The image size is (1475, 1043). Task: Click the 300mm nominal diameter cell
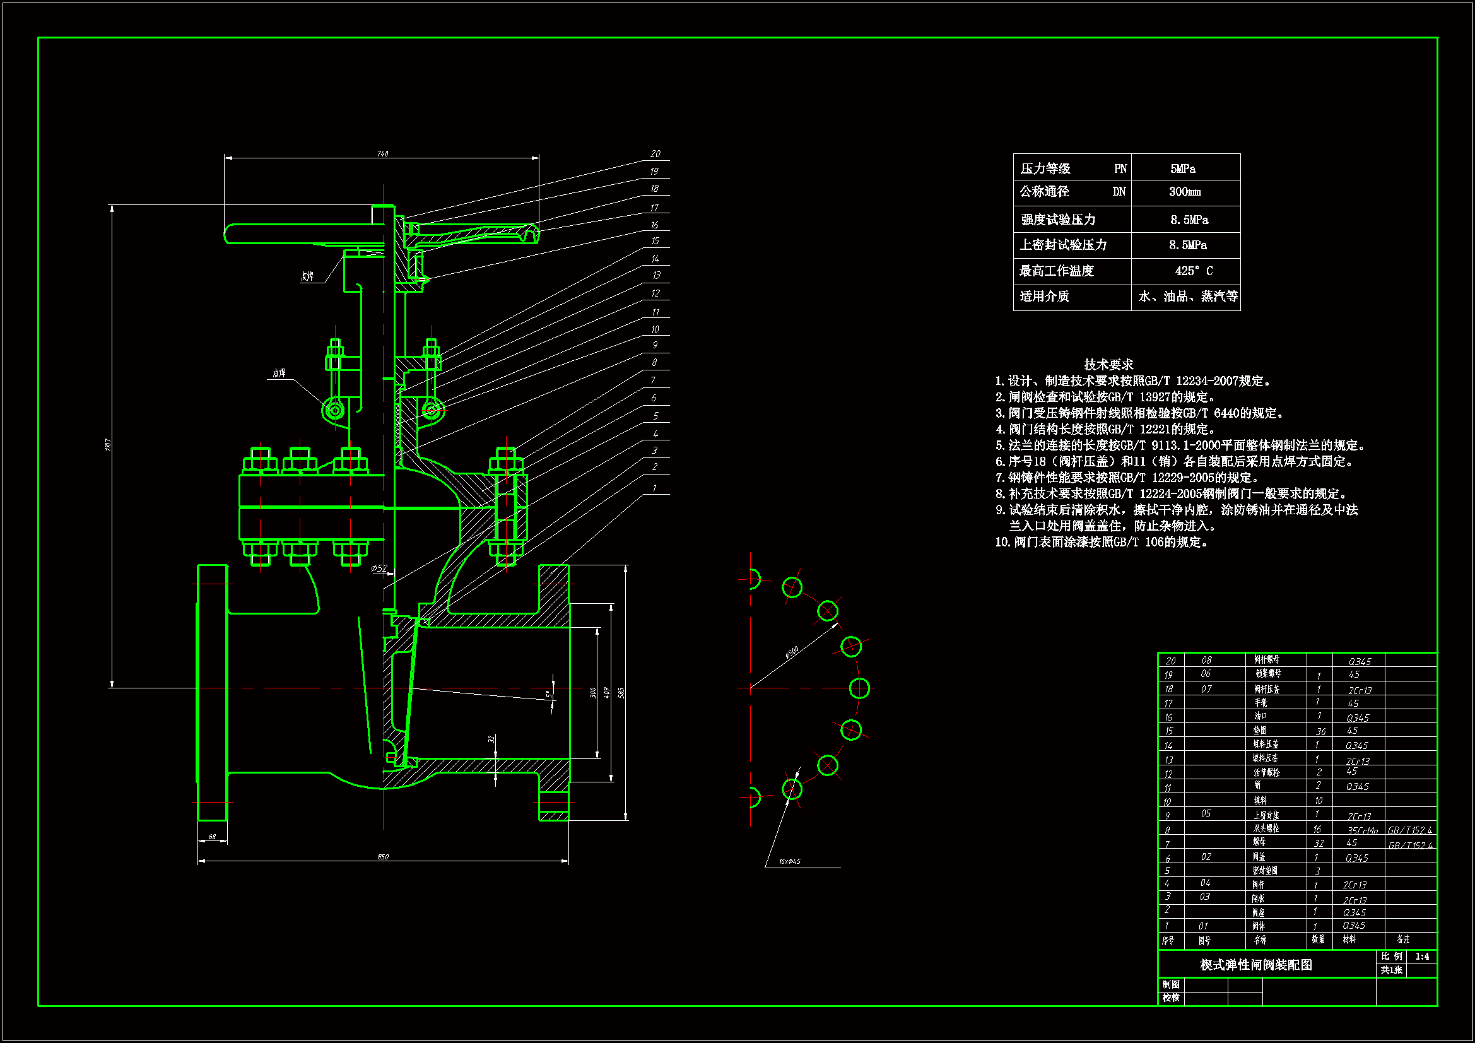1185,192
